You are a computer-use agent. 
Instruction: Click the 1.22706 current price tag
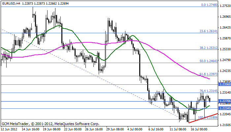225,101
